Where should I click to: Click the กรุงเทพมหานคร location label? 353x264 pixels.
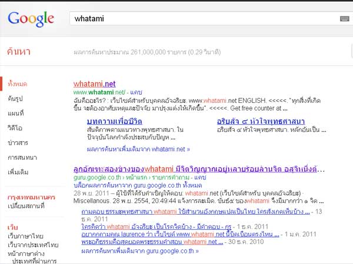[31, 198]
